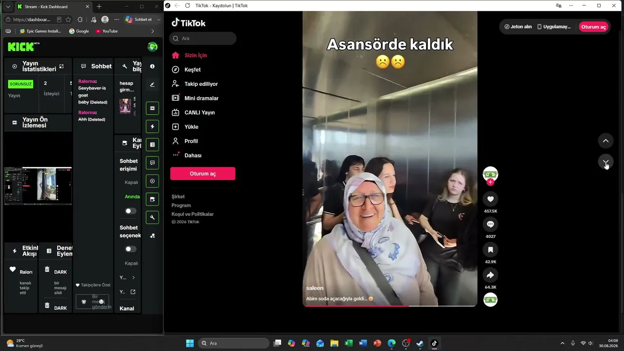The width and height of the screenshot is (624, 351).
Task: Toggle the Sohbet erişimi switch
Action: click(x=131, y=211)
